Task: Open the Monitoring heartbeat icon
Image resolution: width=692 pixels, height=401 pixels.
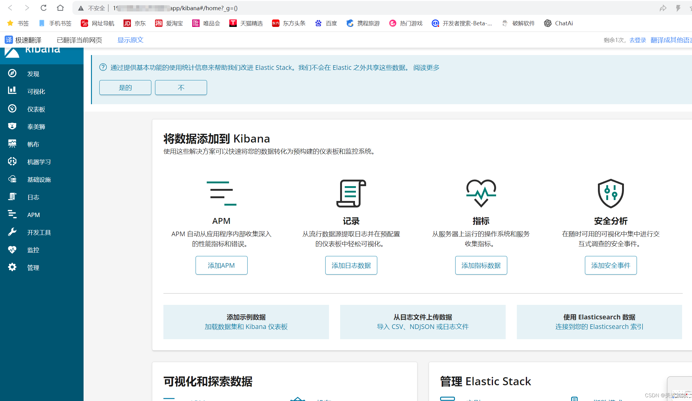Action: pos(12,250)
